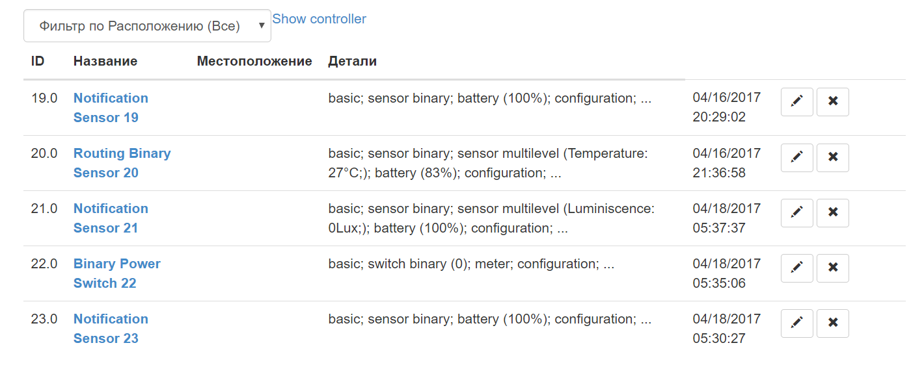Edit Notification Sensor 21 via pencil icon
Viewport: 924px width, 380px height.
(x=796, y=212)
